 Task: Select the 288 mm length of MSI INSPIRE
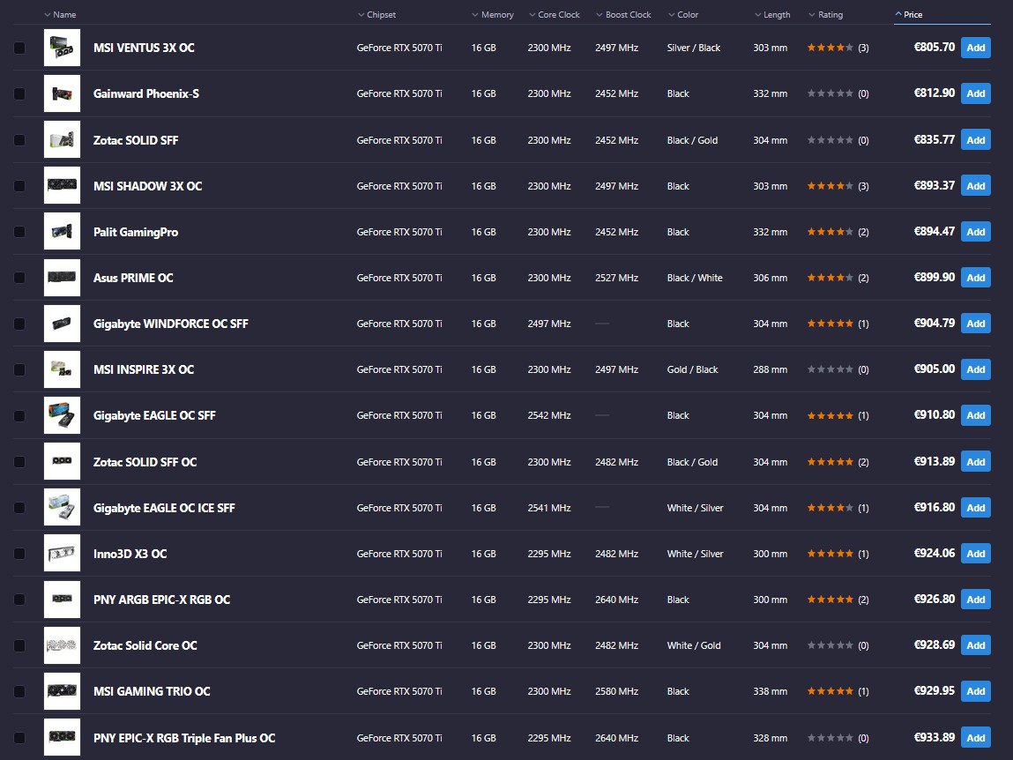pyautogui.click(x=770, y=369)
